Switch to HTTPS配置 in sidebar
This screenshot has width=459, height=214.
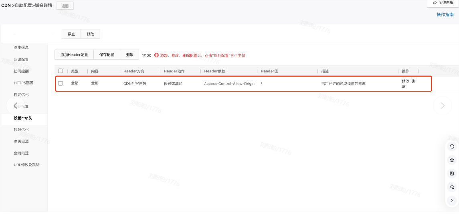24,83
